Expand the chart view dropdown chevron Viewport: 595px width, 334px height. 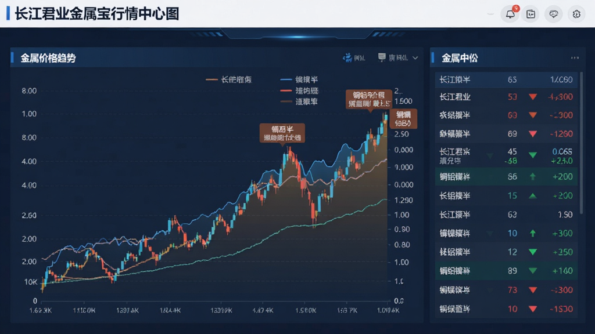pyautogui.click(x=415, y=58)
